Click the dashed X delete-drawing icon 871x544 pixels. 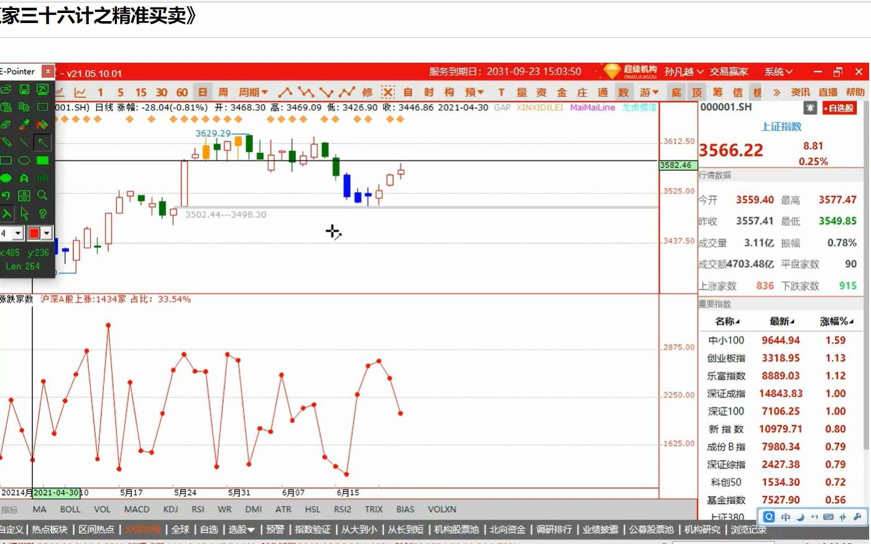[x=388, y=93]
